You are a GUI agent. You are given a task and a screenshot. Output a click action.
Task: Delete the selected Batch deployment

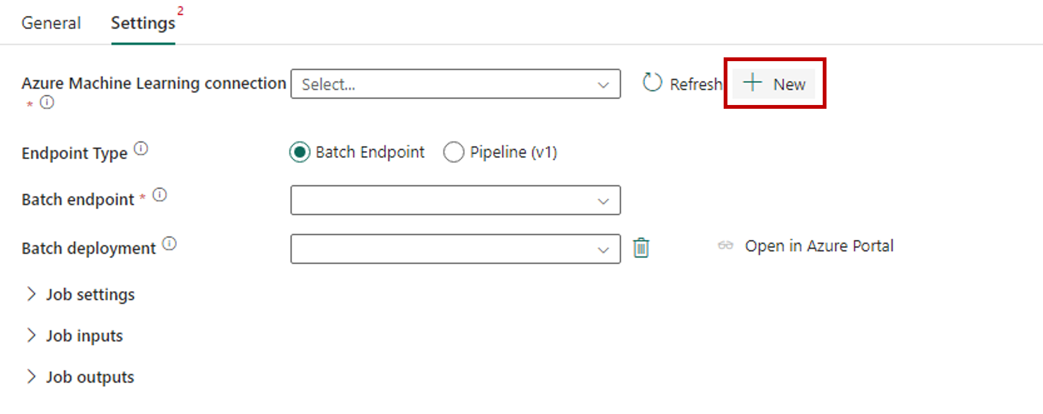(x=641, y=248)
